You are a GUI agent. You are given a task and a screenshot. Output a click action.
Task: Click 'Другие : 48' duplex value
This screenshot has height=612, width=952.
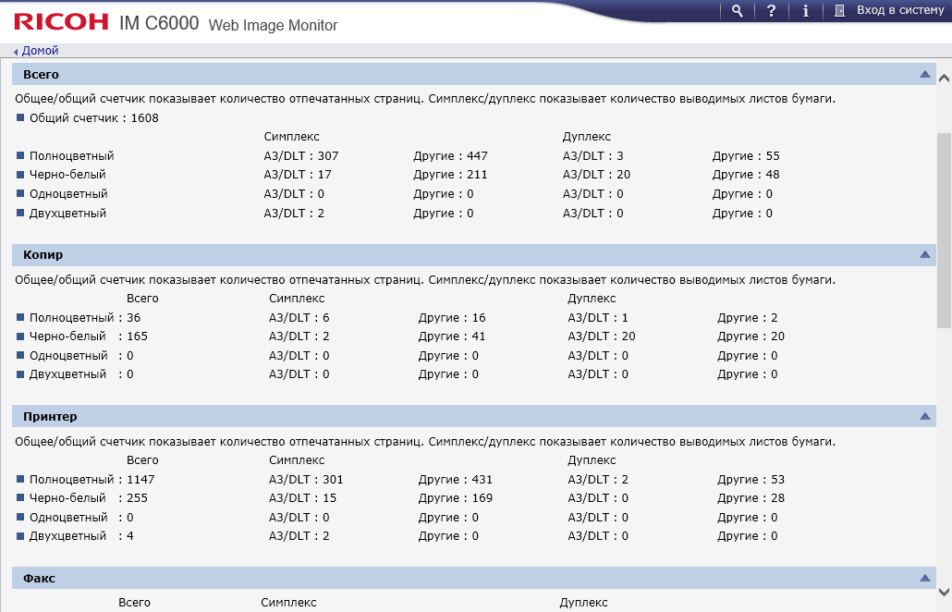point(746,174)
